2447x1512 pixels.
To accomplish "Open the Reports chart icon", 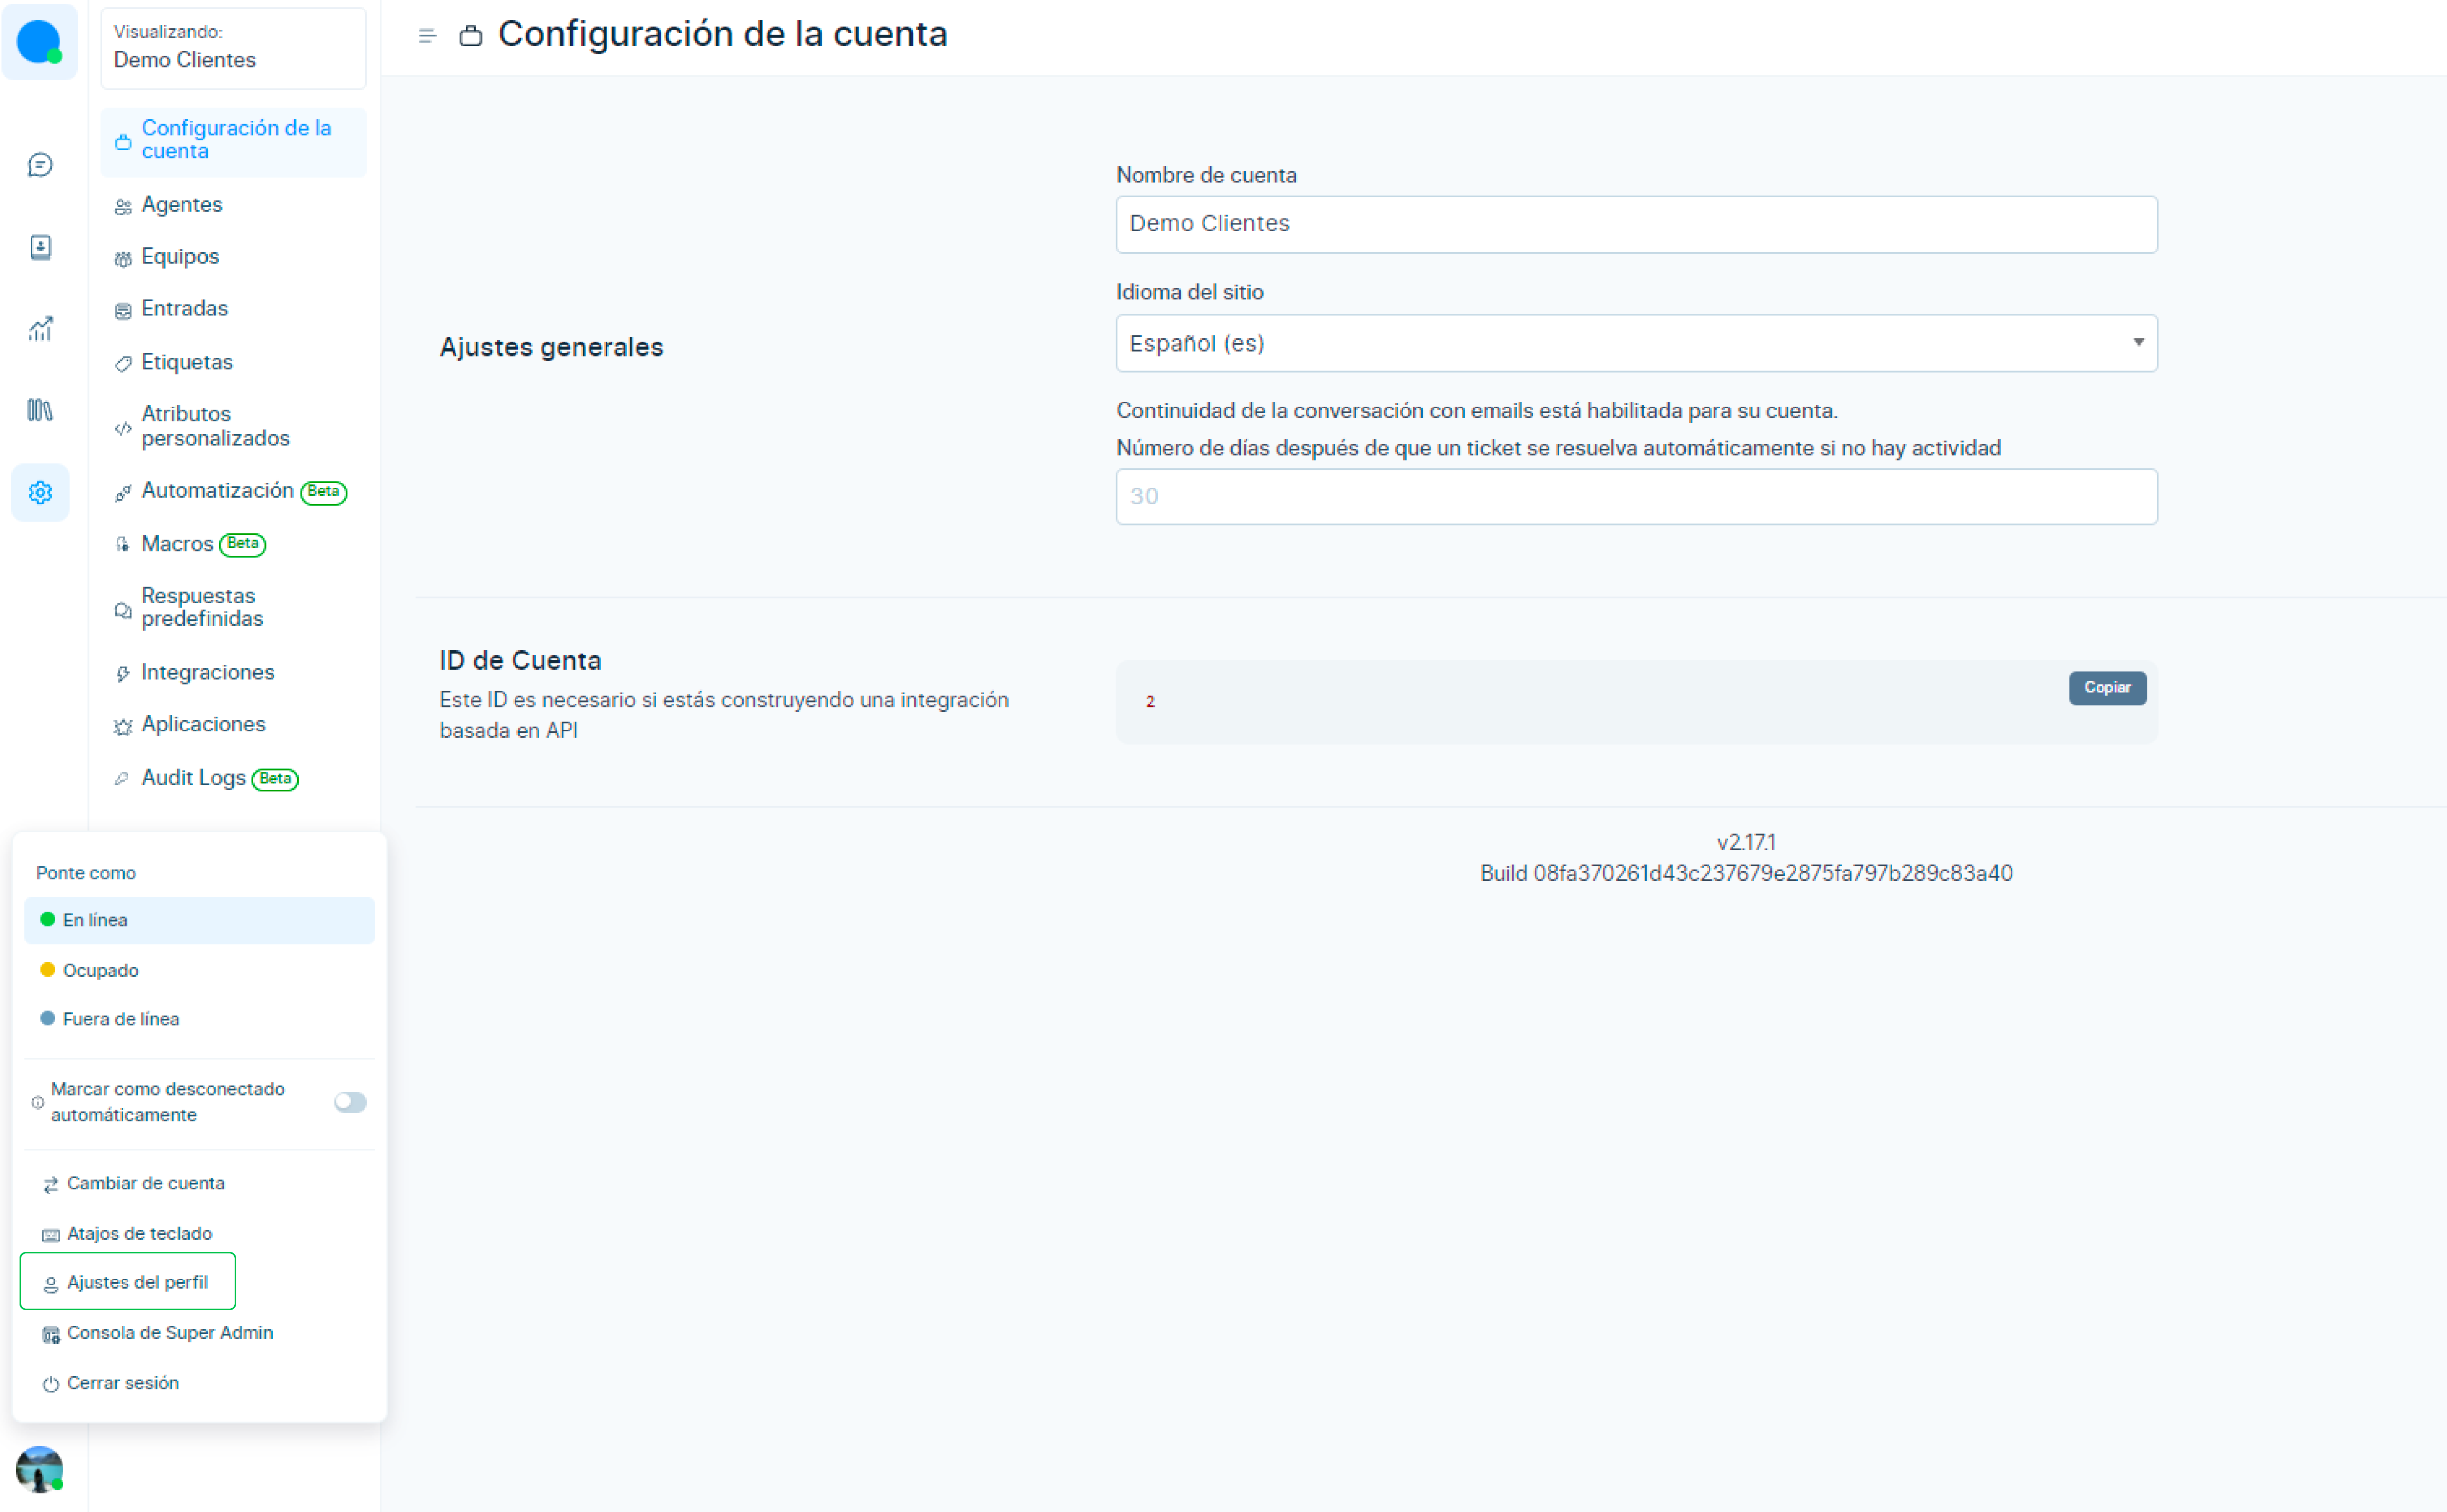I will (x=40, y=328).
